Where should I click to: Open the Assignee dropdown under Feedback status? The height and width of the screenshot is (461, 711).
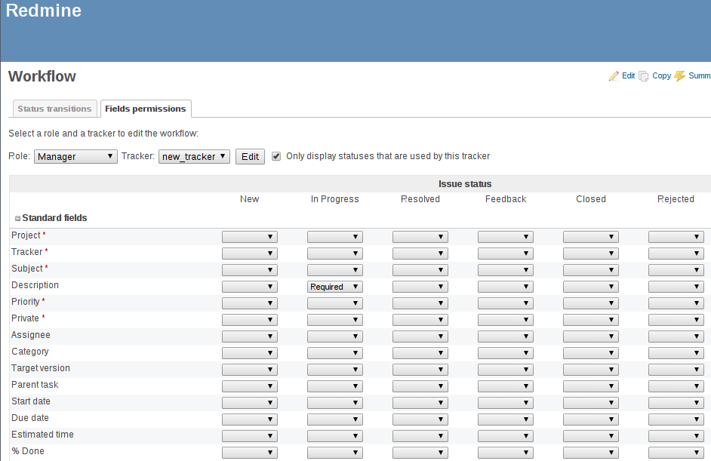(x=505, y=336)
